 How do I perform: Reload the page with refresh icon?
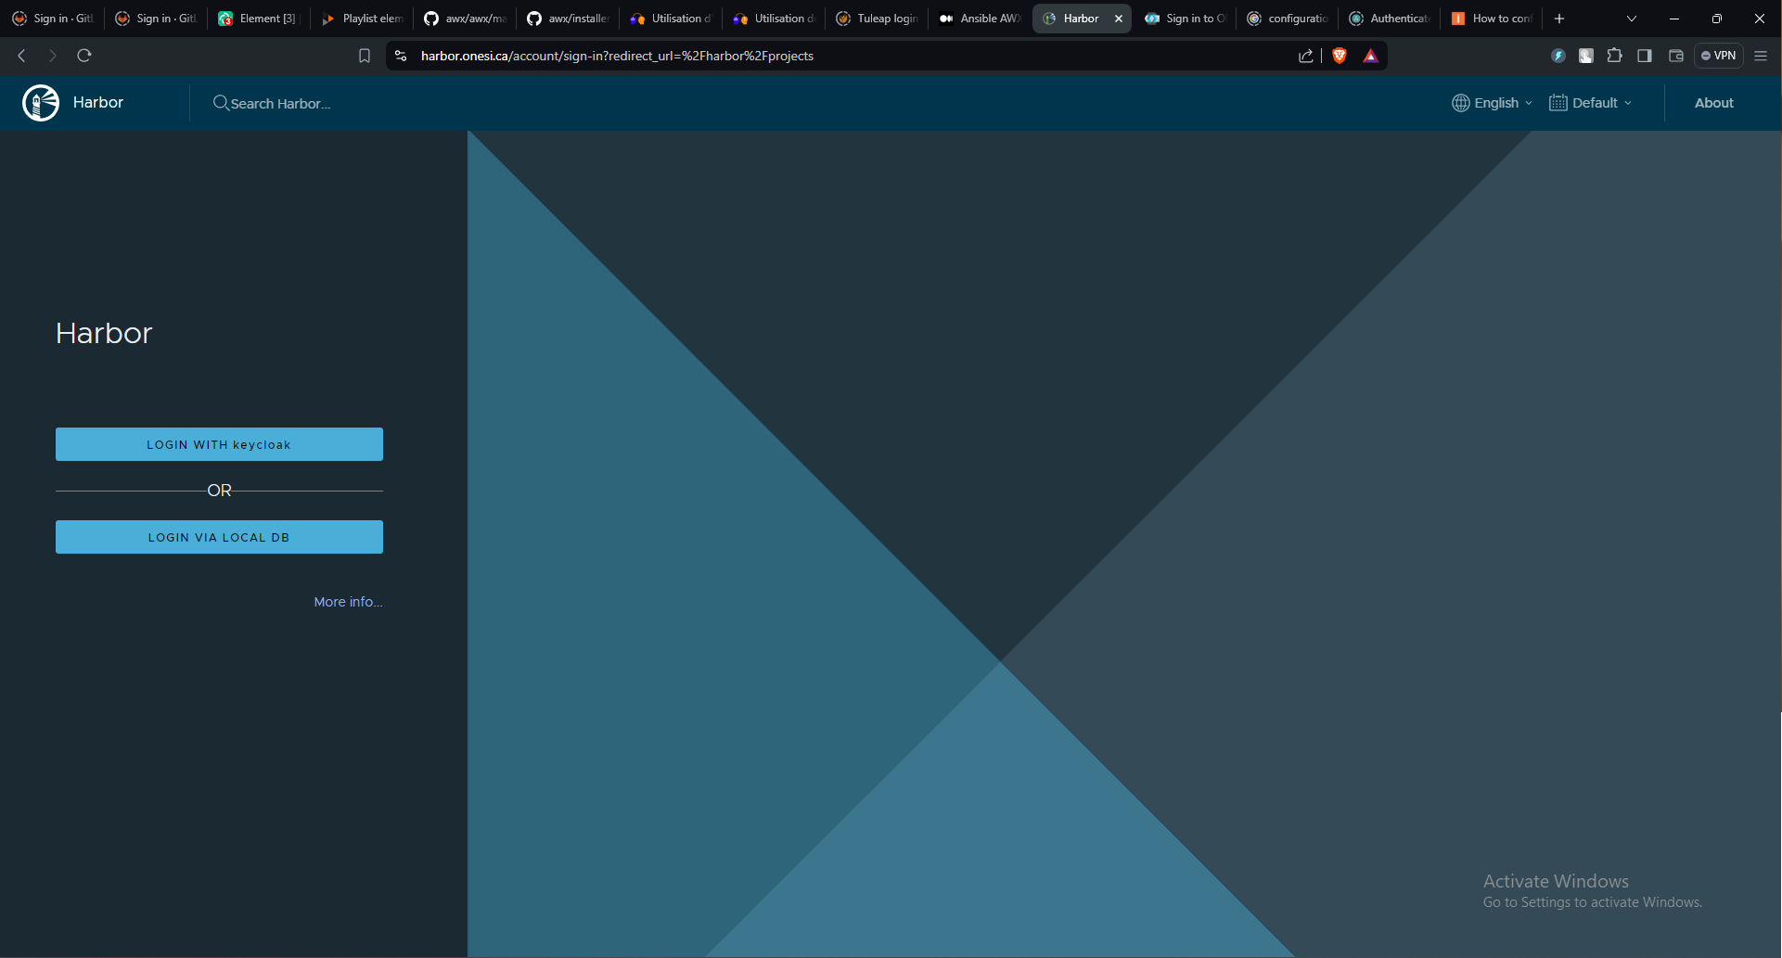coord(84,56)
